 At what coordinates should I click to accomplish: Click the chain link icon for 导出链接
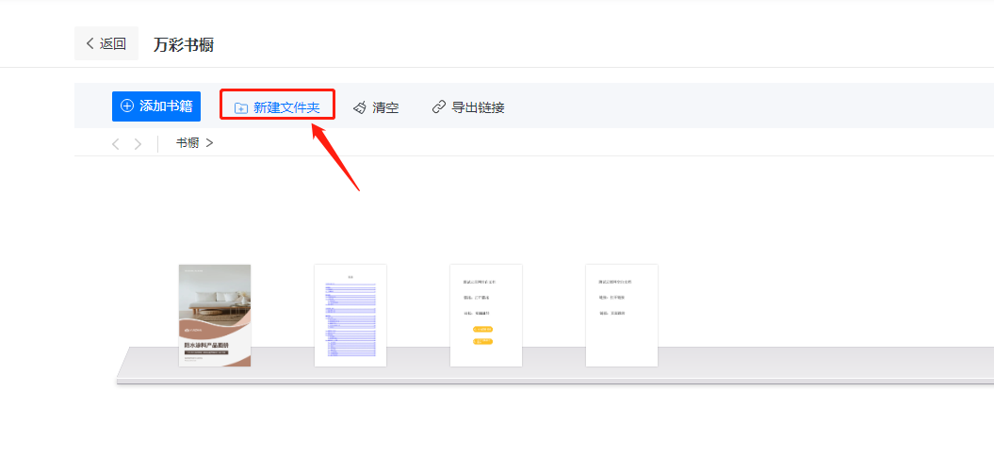click(438, 107)
